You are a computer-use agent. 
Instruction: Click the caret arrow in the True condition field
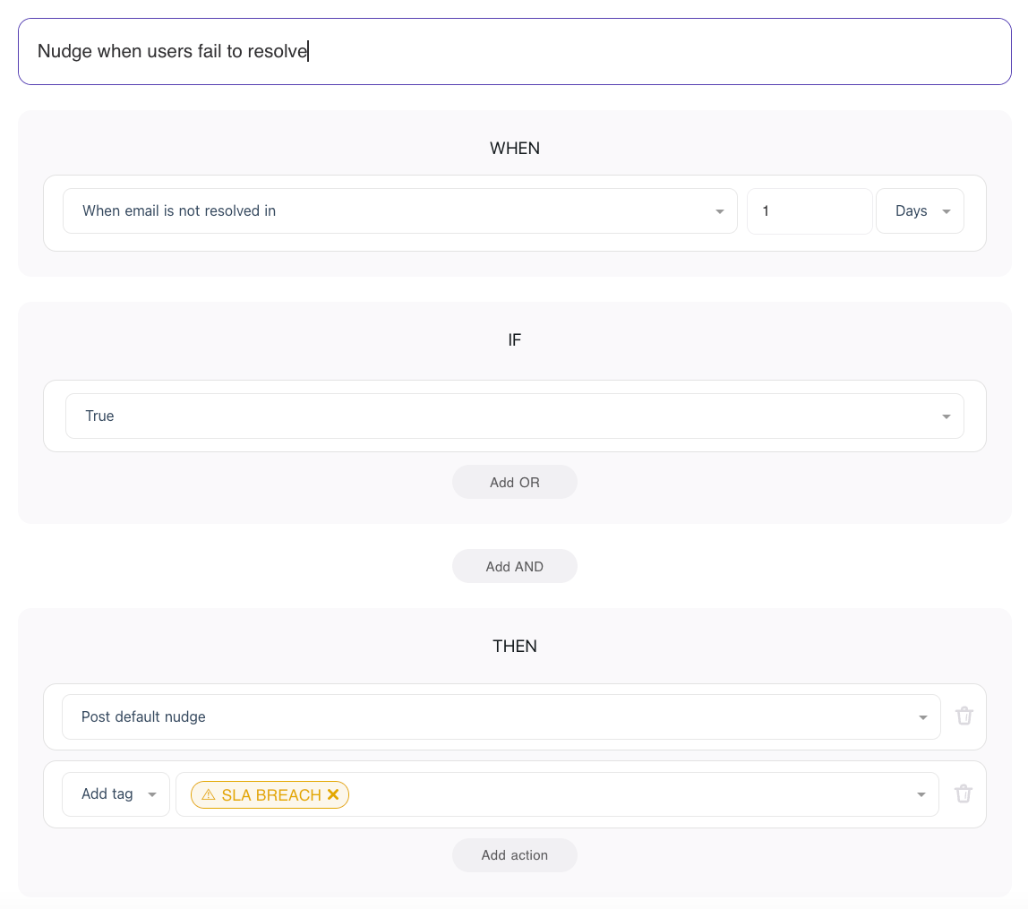pyautogui.click(x=947, y=416)
